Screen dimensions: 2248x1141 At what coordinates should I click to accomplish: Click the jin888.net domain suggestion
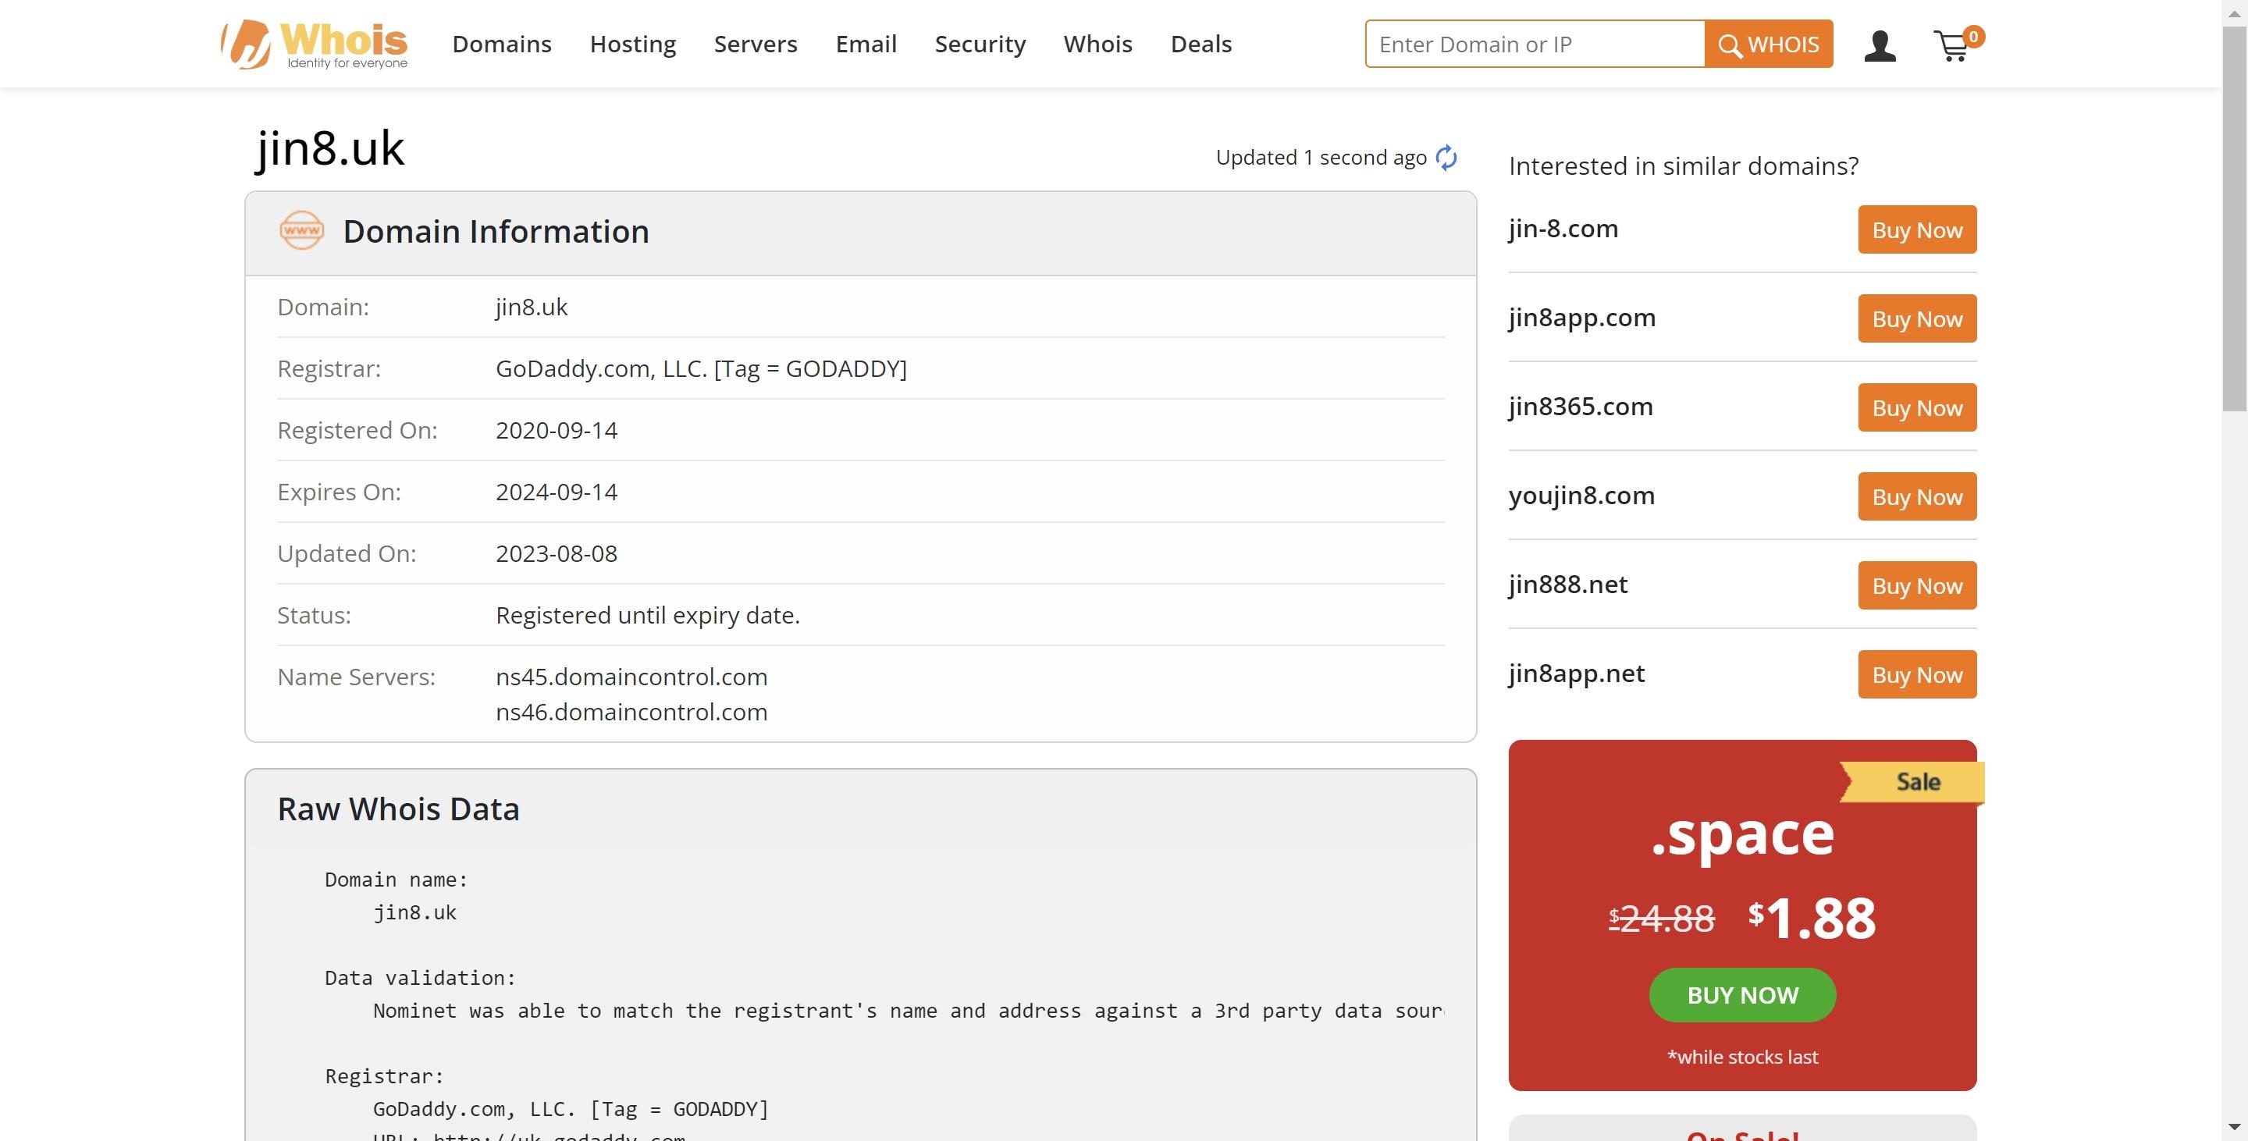coord(1568,585)
